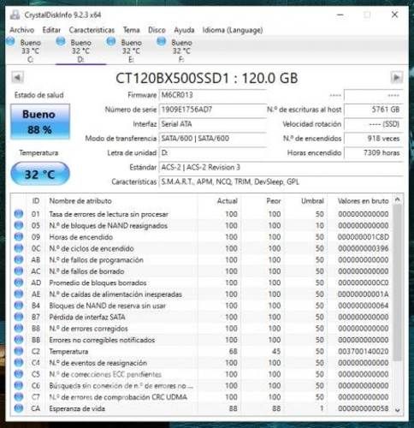This screenshot has width=414, height=428.
Task: Close the CrystalDiskInfo window
Action: click(x=394, y=15)
